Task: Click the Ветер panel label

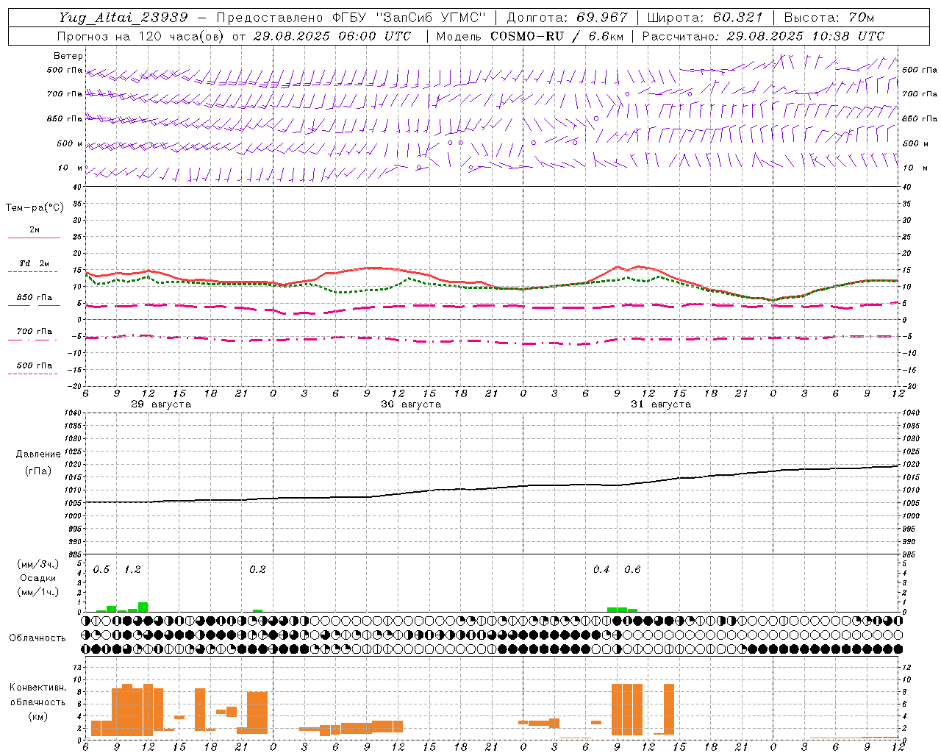Action: click(x=68, y=56)
